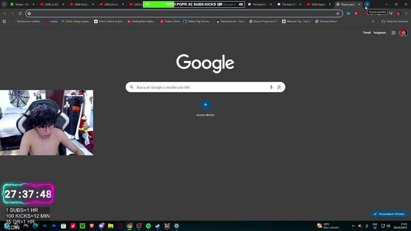Switch to the (263) el com tab
Screen dimensions: 411x231
111,4
